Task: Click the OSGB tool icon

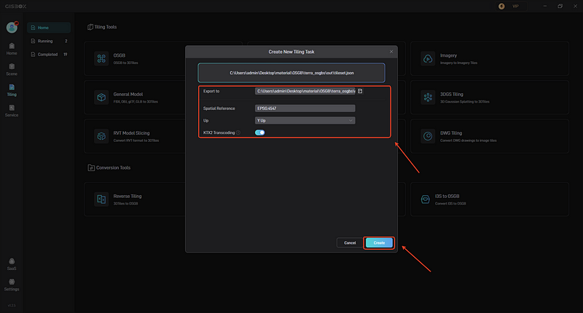Action: pyautogui.click(x=101, y=58)
